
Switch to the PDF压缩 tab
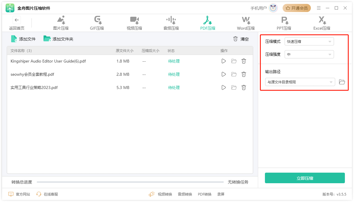pyautogui.click(x=208, y=23)
